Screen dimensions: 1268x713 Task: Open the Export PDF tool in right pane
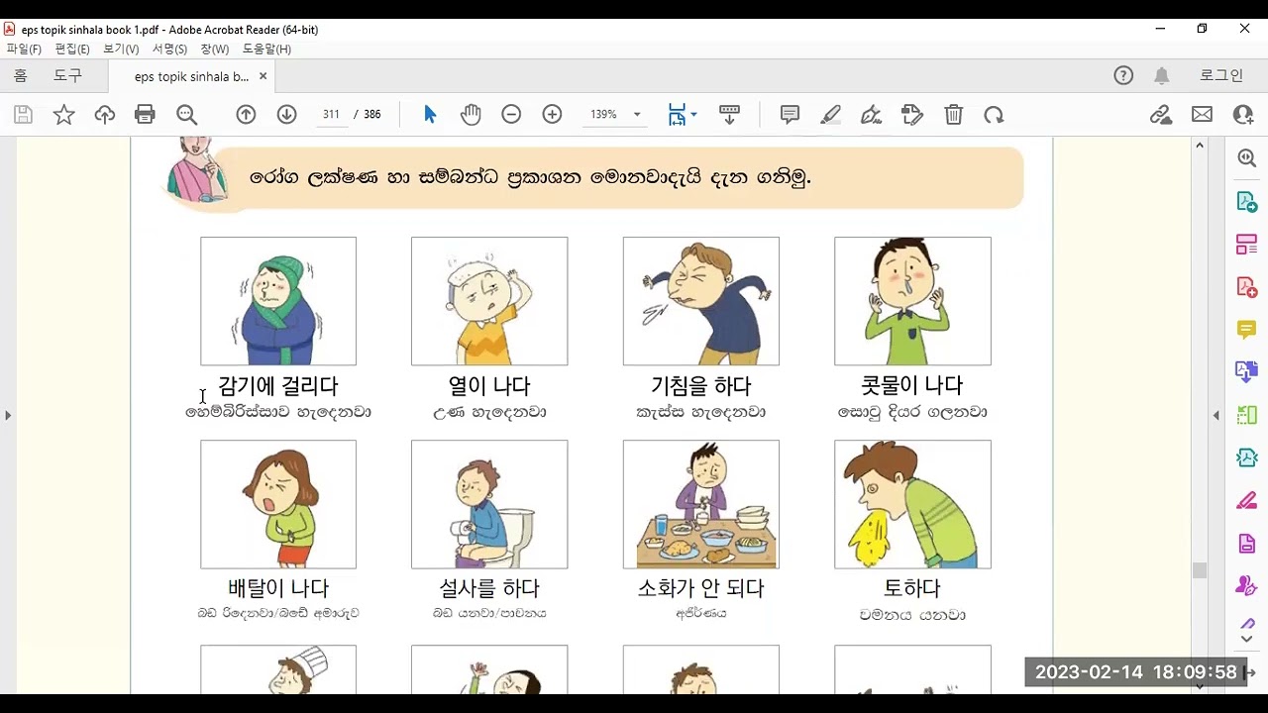click(1246, 201)
